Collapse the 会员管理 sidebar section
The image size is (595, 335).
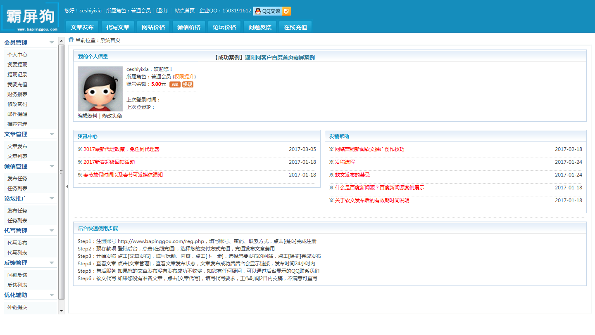pos(52,42)
